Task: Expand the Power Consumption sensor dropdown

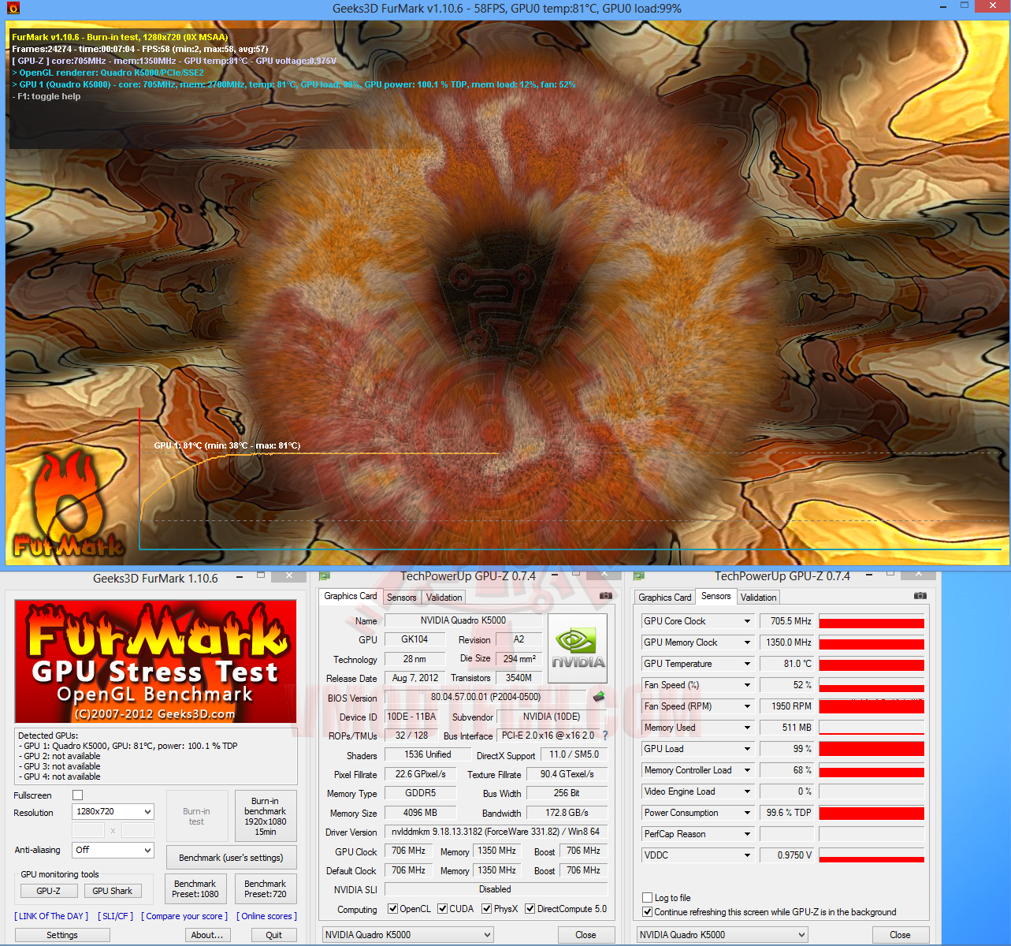Action: (747, 813)
